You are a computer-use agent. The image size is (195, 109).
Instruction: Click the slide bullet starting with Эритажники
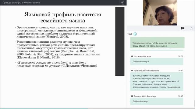57,32
